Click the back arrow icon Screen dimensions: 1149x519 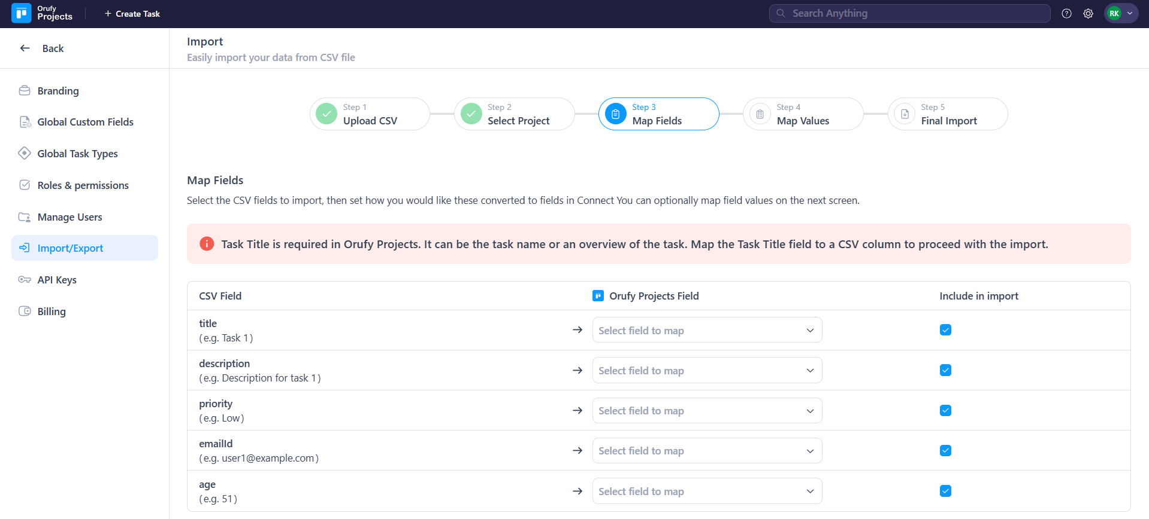coord(25,48)
